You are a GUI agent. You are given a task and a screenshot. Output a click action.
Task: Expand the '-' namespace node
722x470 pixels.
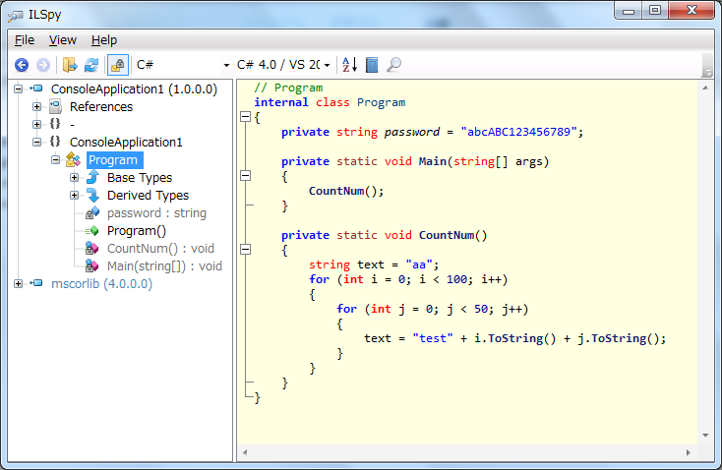point(36,124)
